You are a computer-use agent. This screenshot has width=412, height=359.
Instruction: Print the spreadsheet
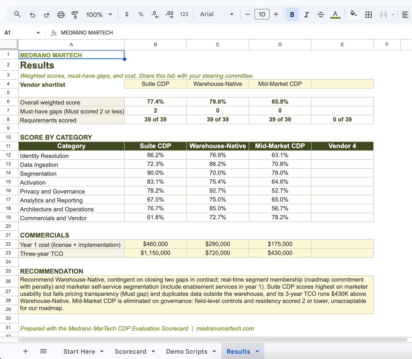point(61,14)
